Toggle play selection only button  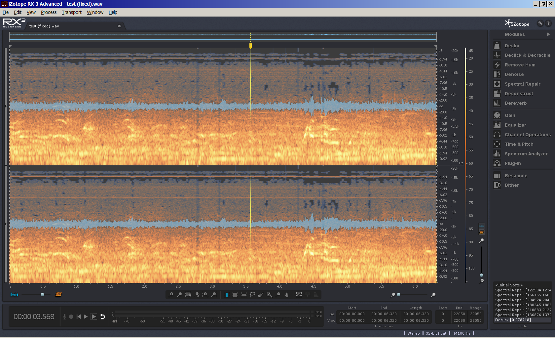pyautogui.click(x=94, y=317)
